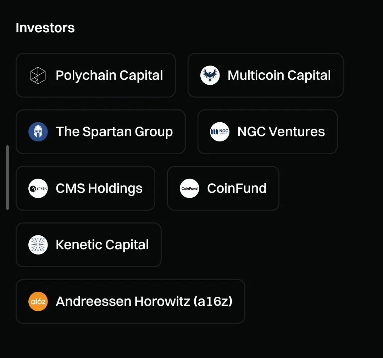Open the Kenetic Capital name label
This screenshot has height=358, width=383.
pos(102,245)
